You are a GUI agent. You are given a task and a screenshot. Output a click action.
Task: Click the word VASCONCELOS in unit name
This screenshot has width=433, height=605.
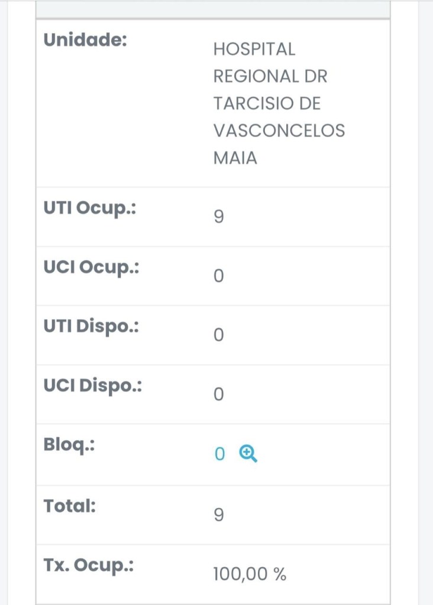tap(279, 131)
